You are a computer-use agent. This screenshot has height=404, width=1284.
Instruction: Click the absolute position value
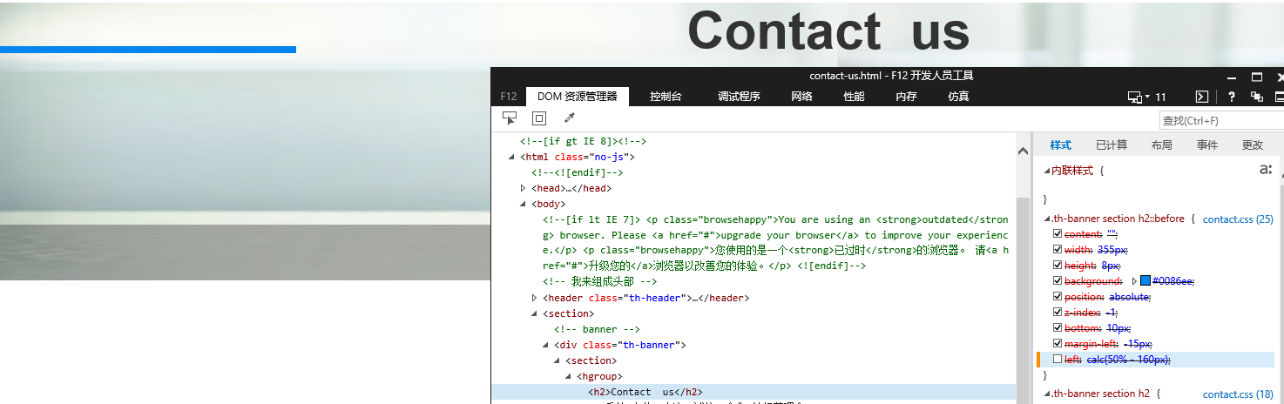(1130, 297)
